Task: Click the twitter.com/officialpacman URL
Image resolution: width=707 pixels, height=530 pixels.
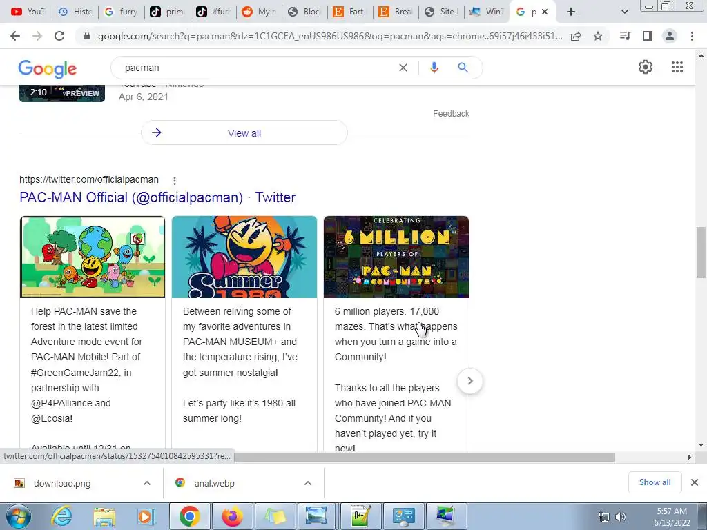Action: [x=89, y=179]
